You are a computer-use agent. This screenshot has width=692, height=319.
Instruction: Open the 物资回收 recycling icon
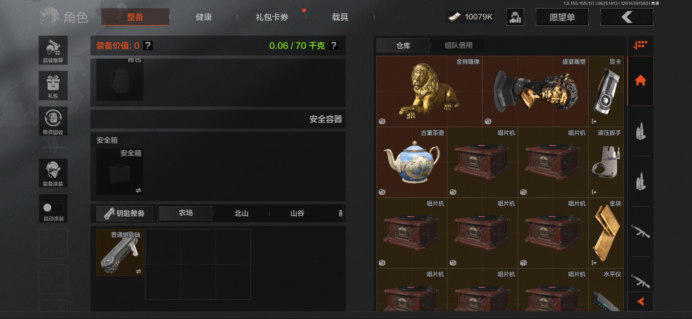(x=53, y=121)
